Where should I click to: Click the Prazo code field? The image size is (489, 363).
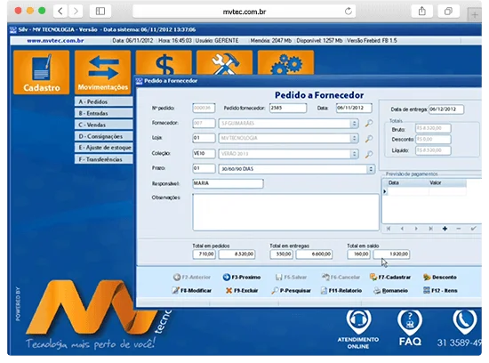click(x=204, y=168)
